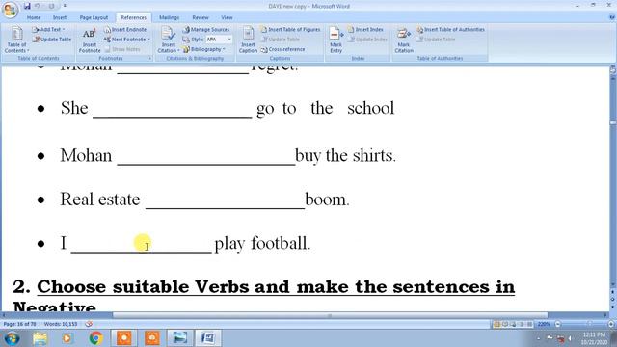Click heading 'Choose suitable Verbs'
This screenshot has width=617, height=347.
[144, 287]
